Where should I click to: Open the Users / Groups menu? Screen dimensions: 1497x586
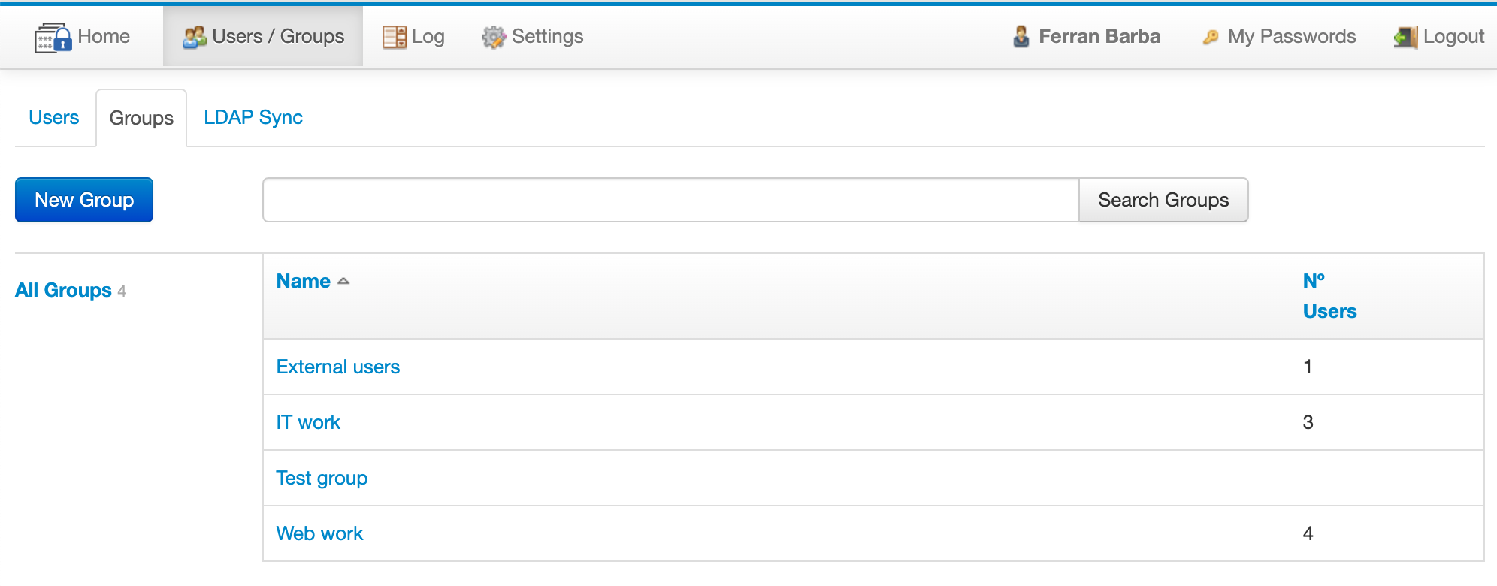[x=263, y=36]
